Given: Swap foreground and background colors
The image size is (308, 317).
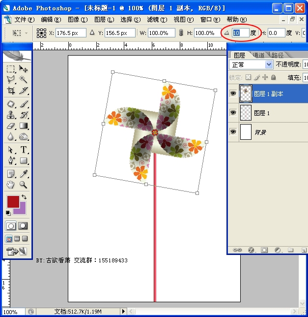Looking at the screenshot, I should click(x=24, y=197).
